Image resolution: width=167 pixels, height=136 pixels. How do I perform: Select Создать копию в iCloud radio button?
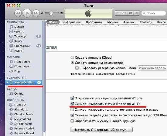click(x=72, y=57)
